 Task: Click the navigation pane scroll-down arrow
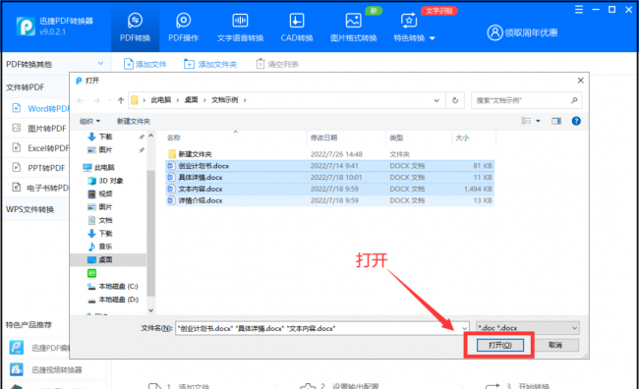150,310
